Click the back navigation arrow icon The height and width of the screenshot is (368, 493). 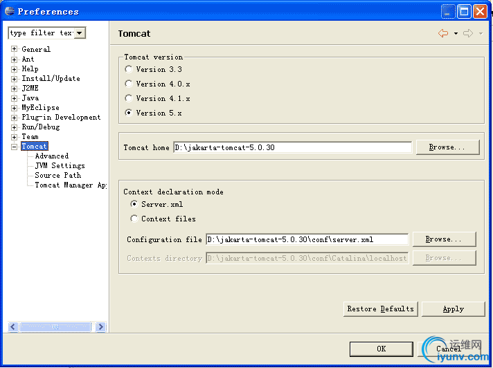[x=443, y=33]
